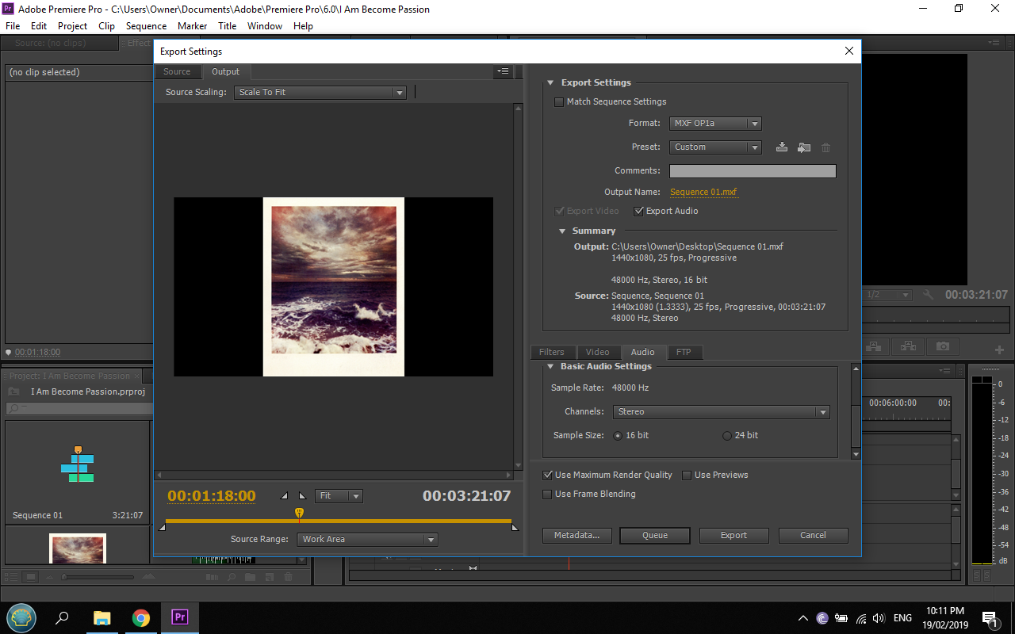Enable the Use Frame Blending checkbox
This screenshot has height=634, width=1015.
547,495
